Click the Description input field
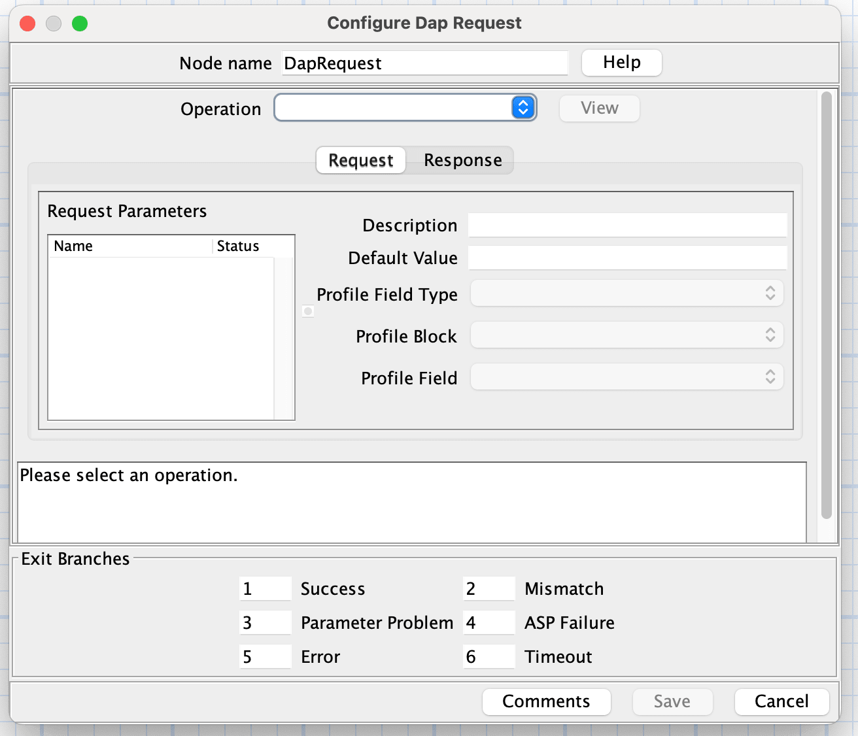Viewport: 858px width, 736px height. [626, 225]
